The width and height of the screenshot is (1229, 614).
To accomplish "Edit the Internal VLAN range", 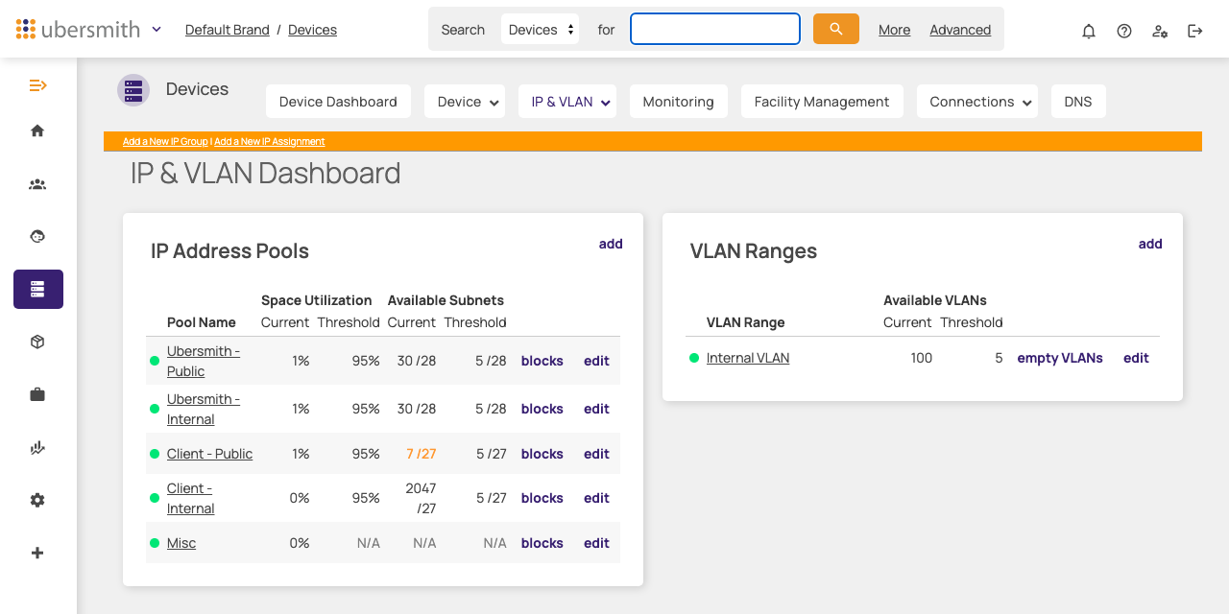I will click(x=1136, y=358).
